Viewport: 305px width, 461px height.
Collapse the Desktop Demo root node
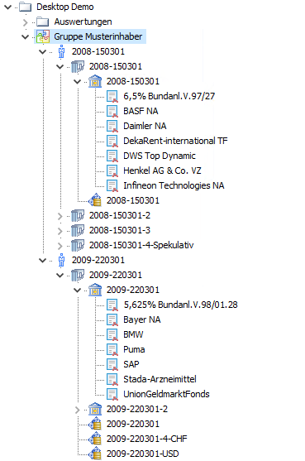tap(8, 7)
